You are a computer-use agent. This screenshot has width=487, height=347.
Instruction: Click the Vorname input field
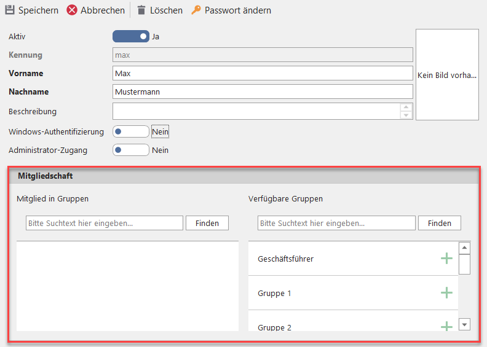(263, 74)
